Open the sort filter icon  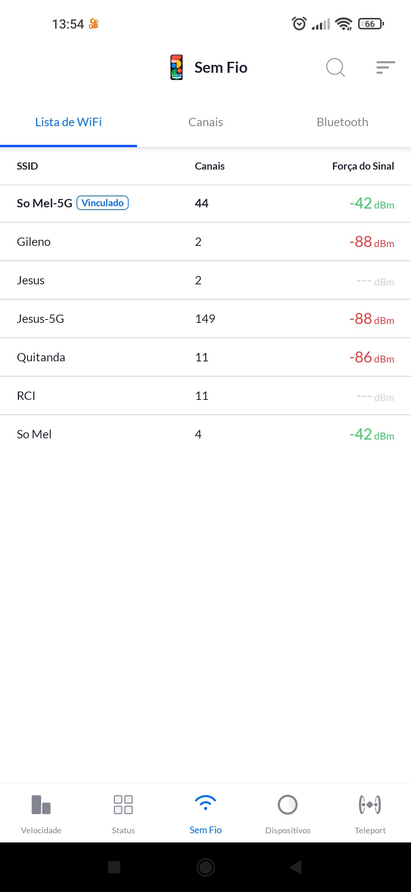(386, 67)
